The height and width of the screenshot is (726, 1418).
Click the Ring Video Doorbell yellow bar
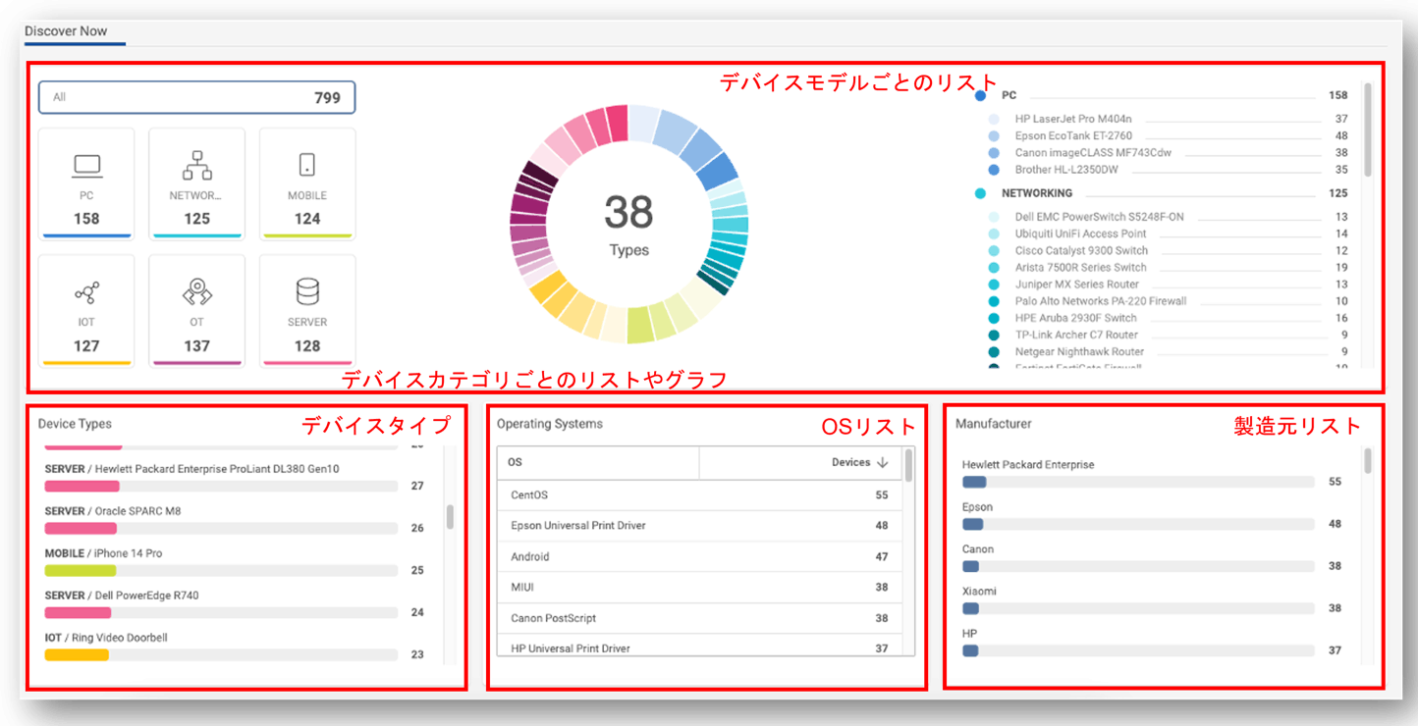pos(77,654)
